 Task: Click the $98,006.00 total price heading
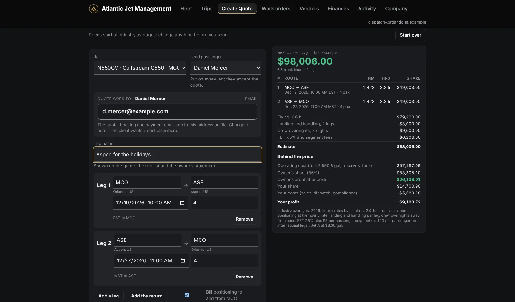point(305,61)
